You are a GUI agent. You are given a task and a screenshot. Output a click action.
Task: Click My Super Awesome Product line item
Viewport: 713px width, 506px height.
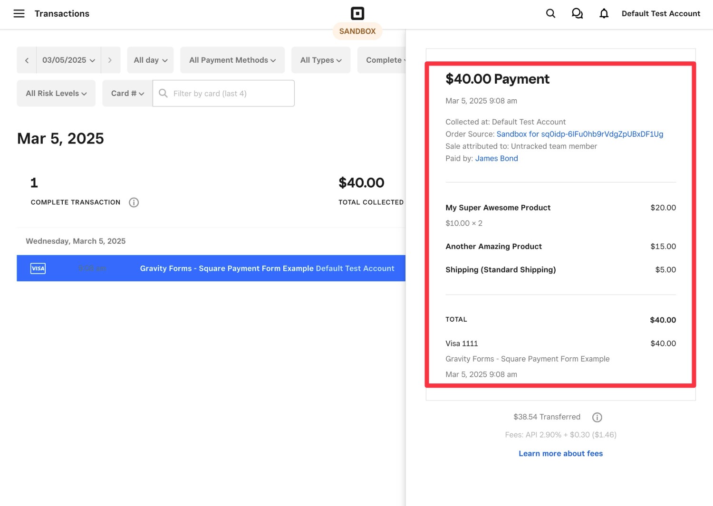(498, 208)
